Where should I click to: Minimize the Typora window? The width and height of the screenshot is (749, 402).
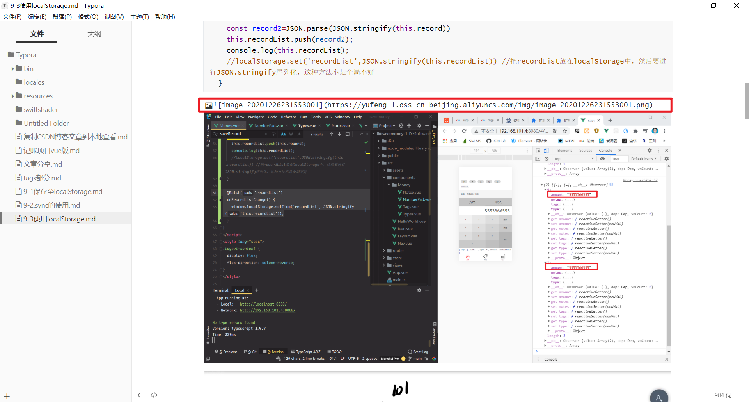coord(691,5)
